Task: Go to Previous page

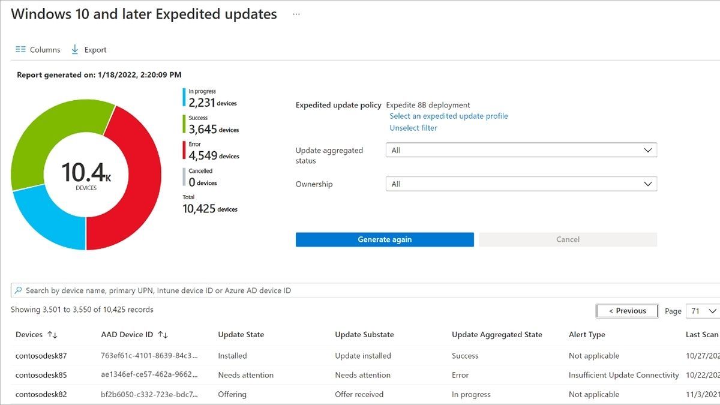Action: click(627, 311)
